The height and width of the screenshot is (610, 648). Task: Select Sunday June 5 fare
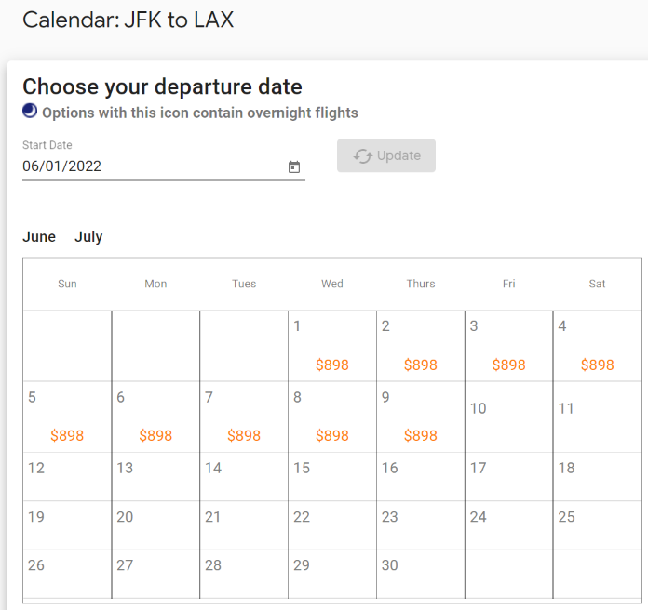coord(67,417)
